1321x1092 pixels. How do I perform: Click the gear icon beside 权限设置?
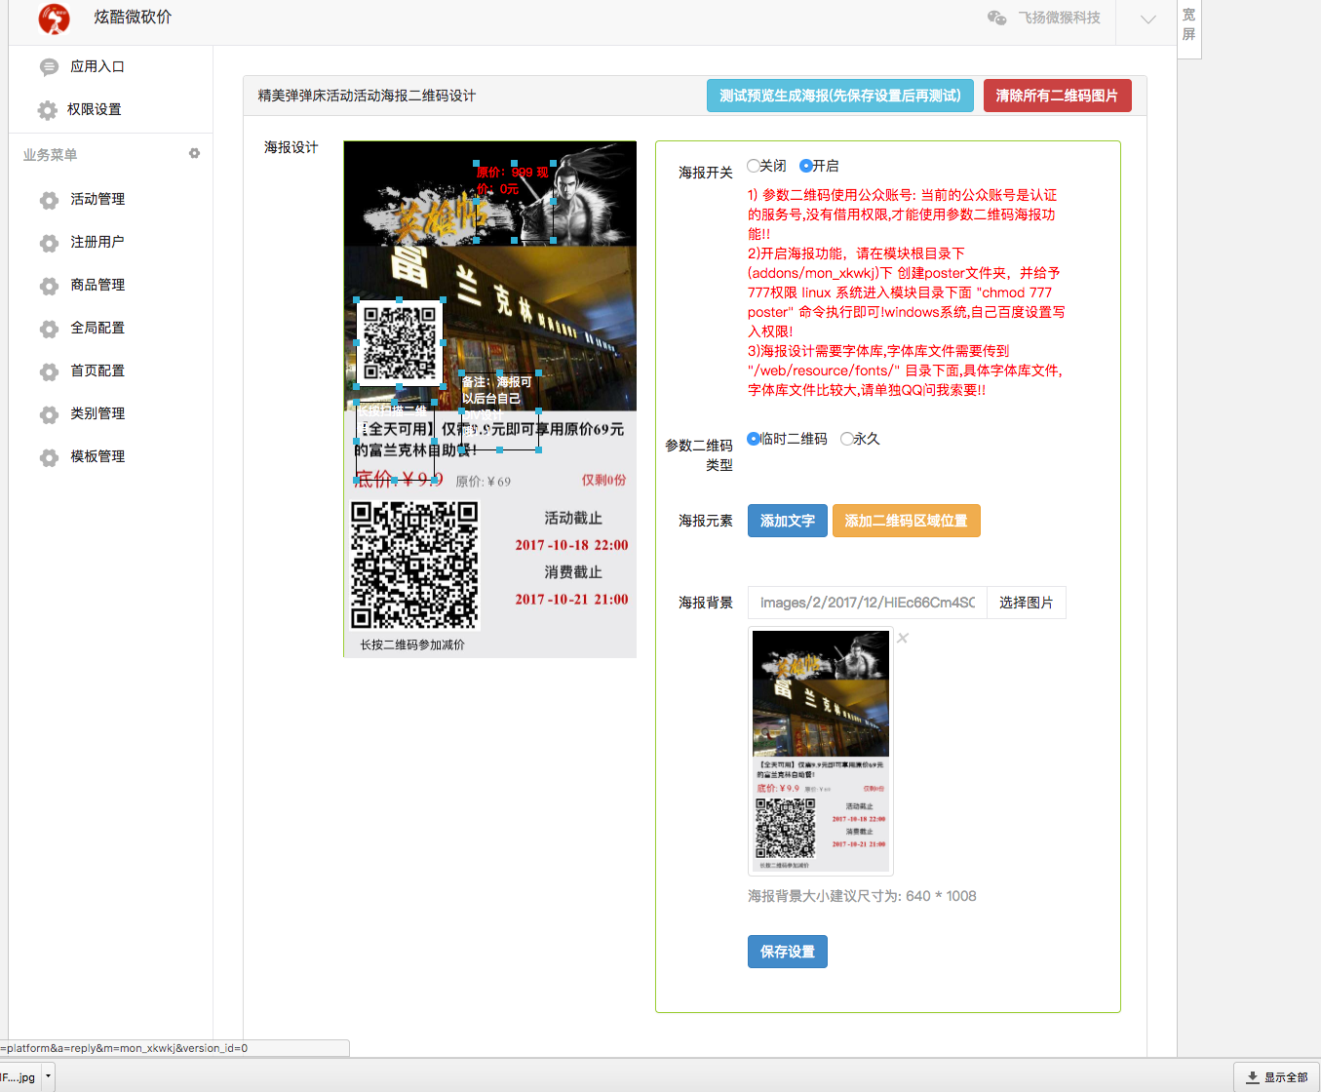[x=48, y=110]
